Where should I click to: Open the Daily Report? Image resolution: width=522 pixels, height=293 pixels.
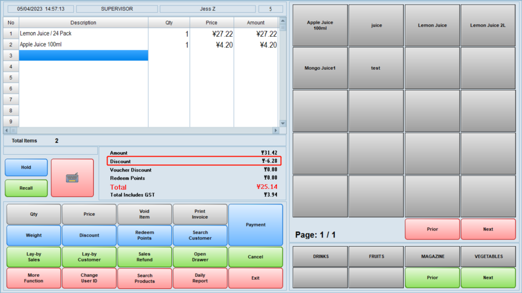tap(200, 278)
